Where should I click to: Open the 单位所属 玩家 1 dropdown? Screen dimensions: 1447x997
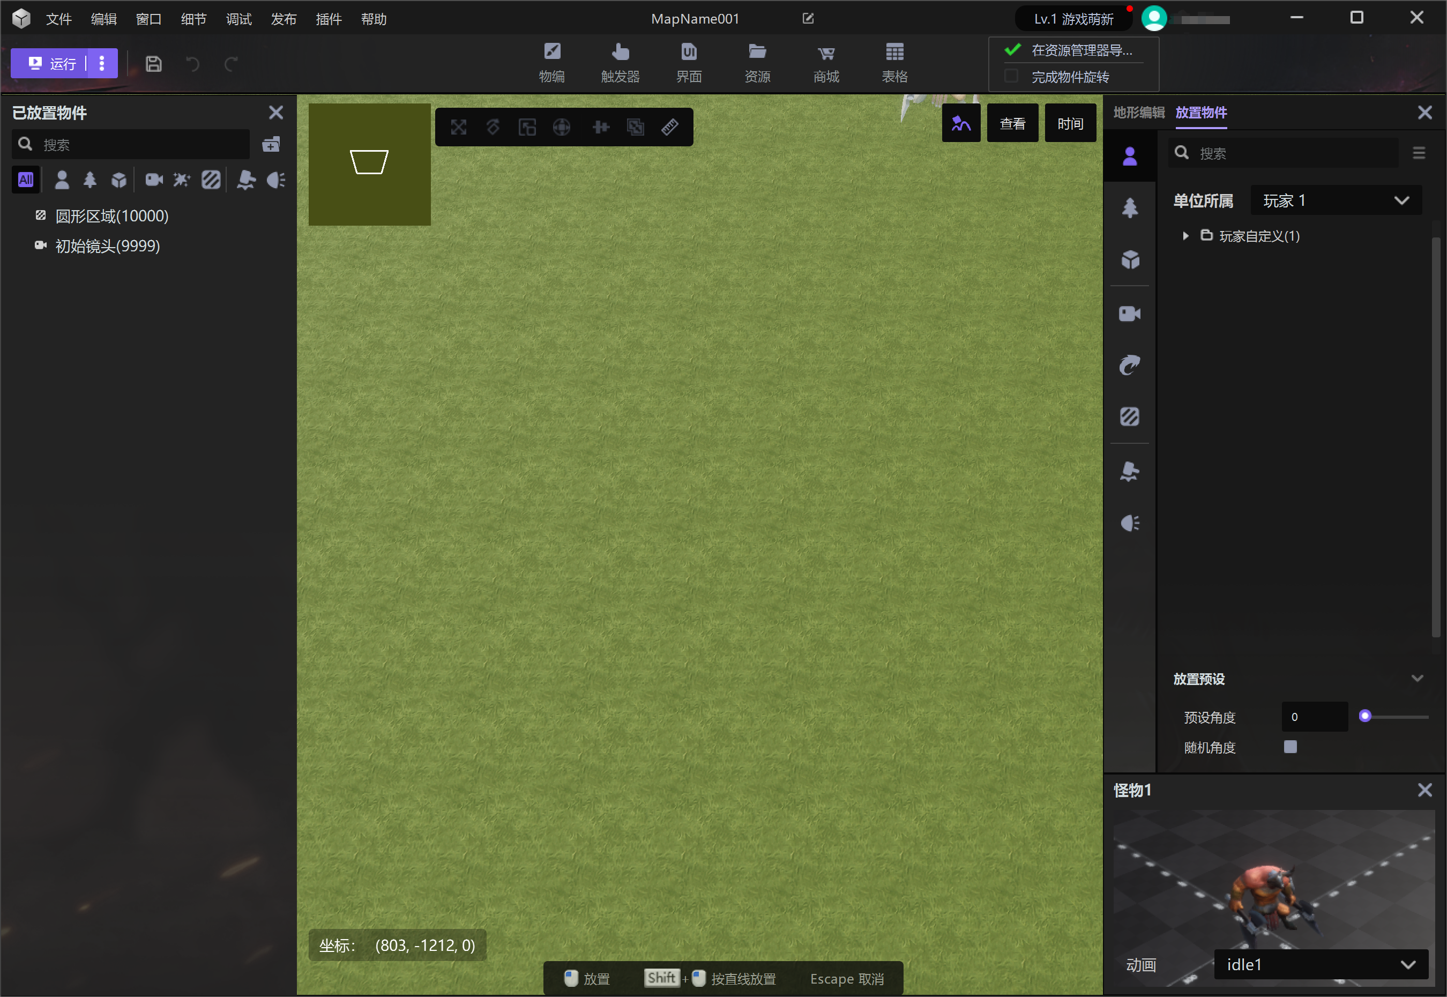(x=1336, y=200)
